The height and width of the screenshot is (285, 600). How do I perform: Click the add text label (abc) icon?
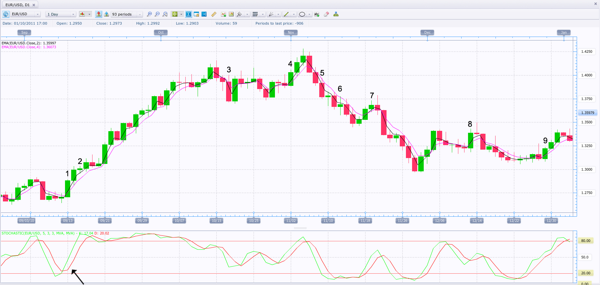coord(317,14)
